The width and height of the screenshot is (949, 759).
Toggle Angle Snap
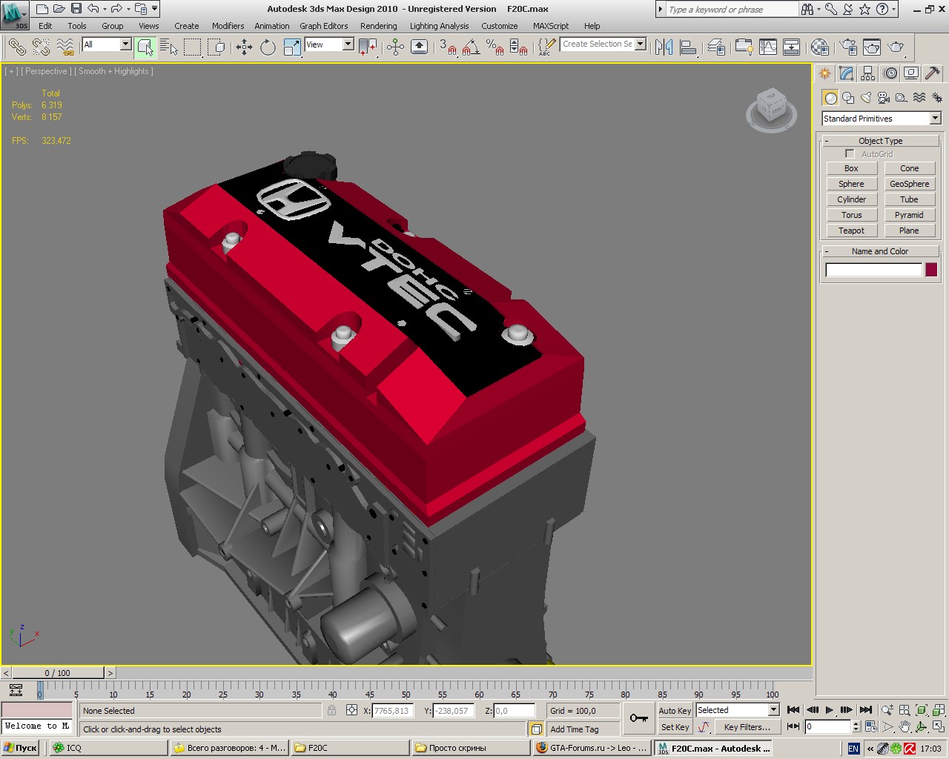pyautogui.click(x=471, y=47)
